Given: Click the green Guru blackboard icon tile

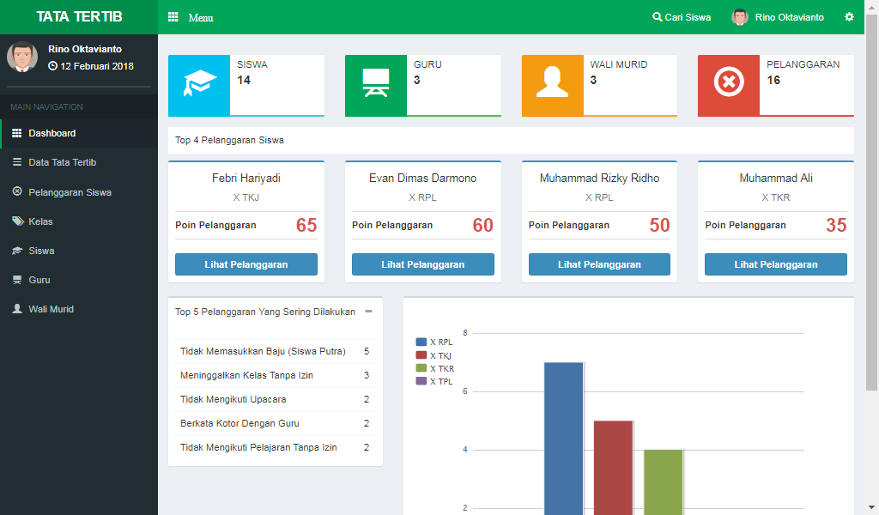Looking at the screenshot, I should point(376,84).
